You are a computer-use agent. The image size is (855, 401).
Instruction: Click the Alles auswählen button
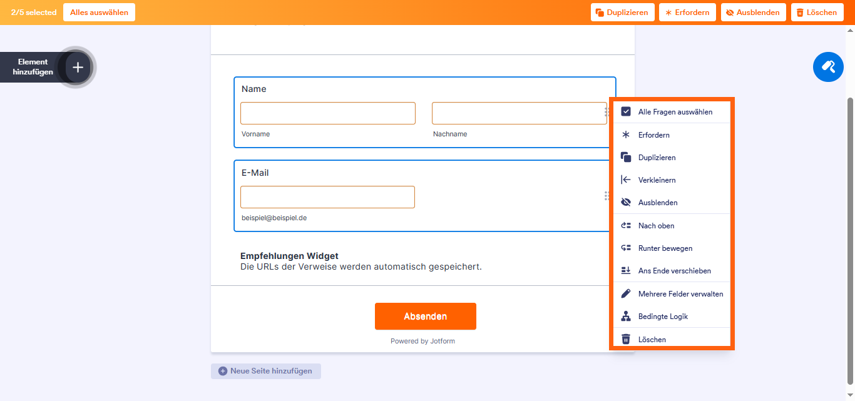pyautogui.click(x=99, y=13)
